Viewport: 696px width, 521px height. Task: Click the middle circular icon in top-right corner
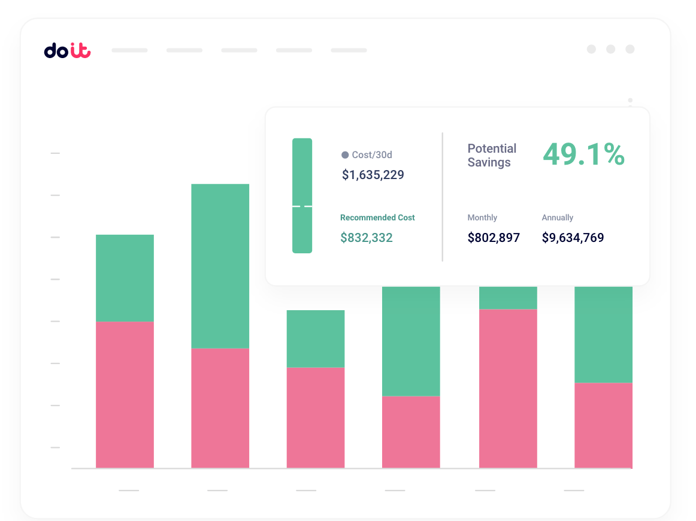(611, 50)
